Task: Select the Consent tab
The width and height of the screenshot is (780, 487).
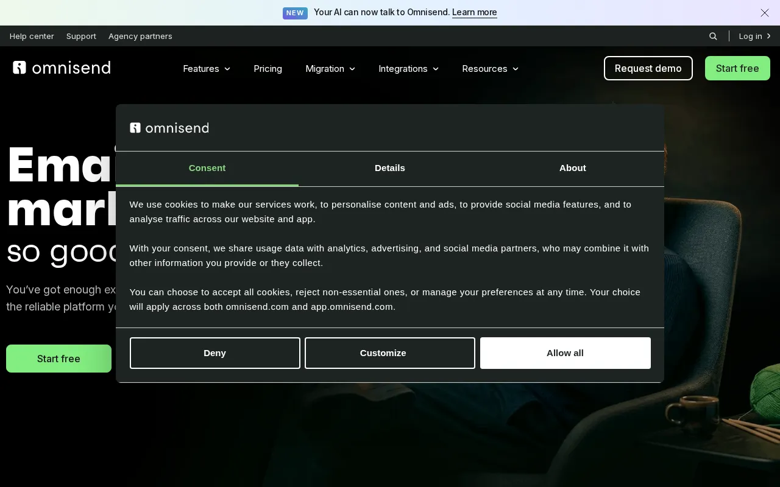Action: coord(207,168)
